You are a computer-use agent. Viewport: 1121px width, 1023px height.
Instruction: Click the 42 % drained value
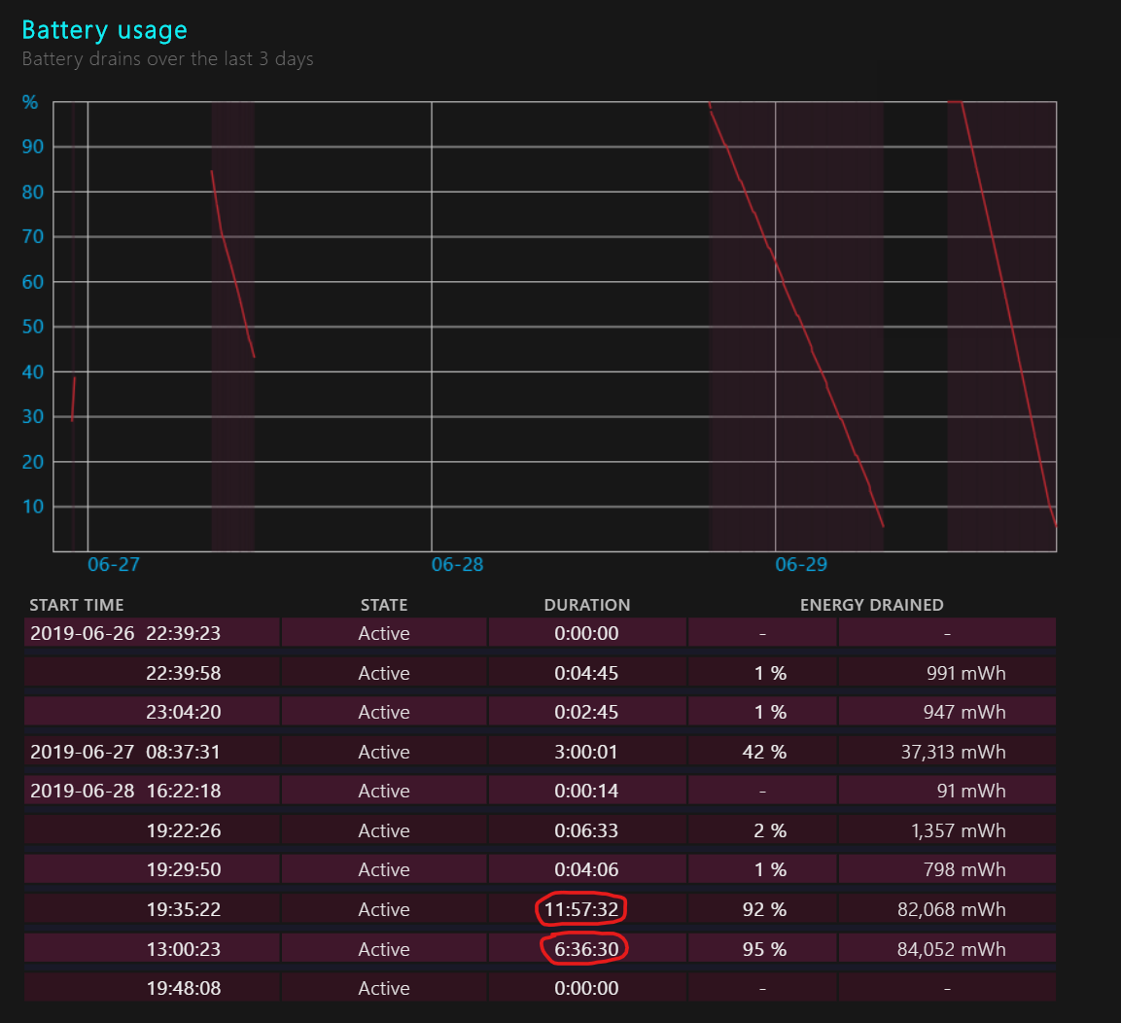764,752
